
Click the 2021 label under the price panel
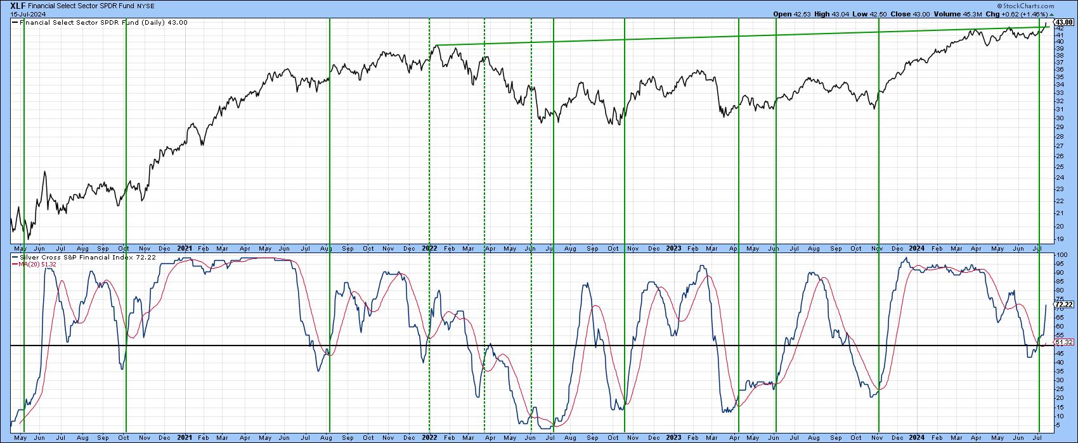click(185, 249)
